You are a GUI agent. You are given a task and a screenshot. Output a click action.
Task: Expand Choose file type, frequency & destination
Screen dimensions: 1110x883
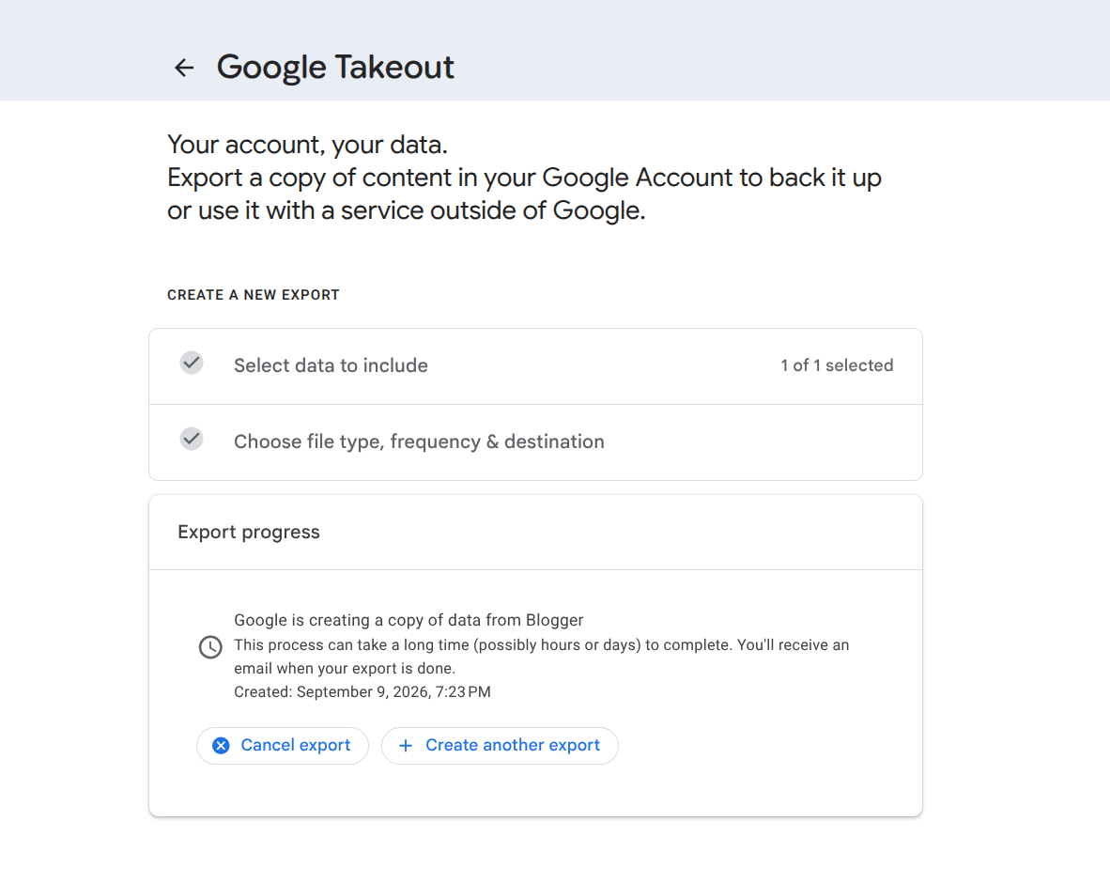tap(535, 441)
